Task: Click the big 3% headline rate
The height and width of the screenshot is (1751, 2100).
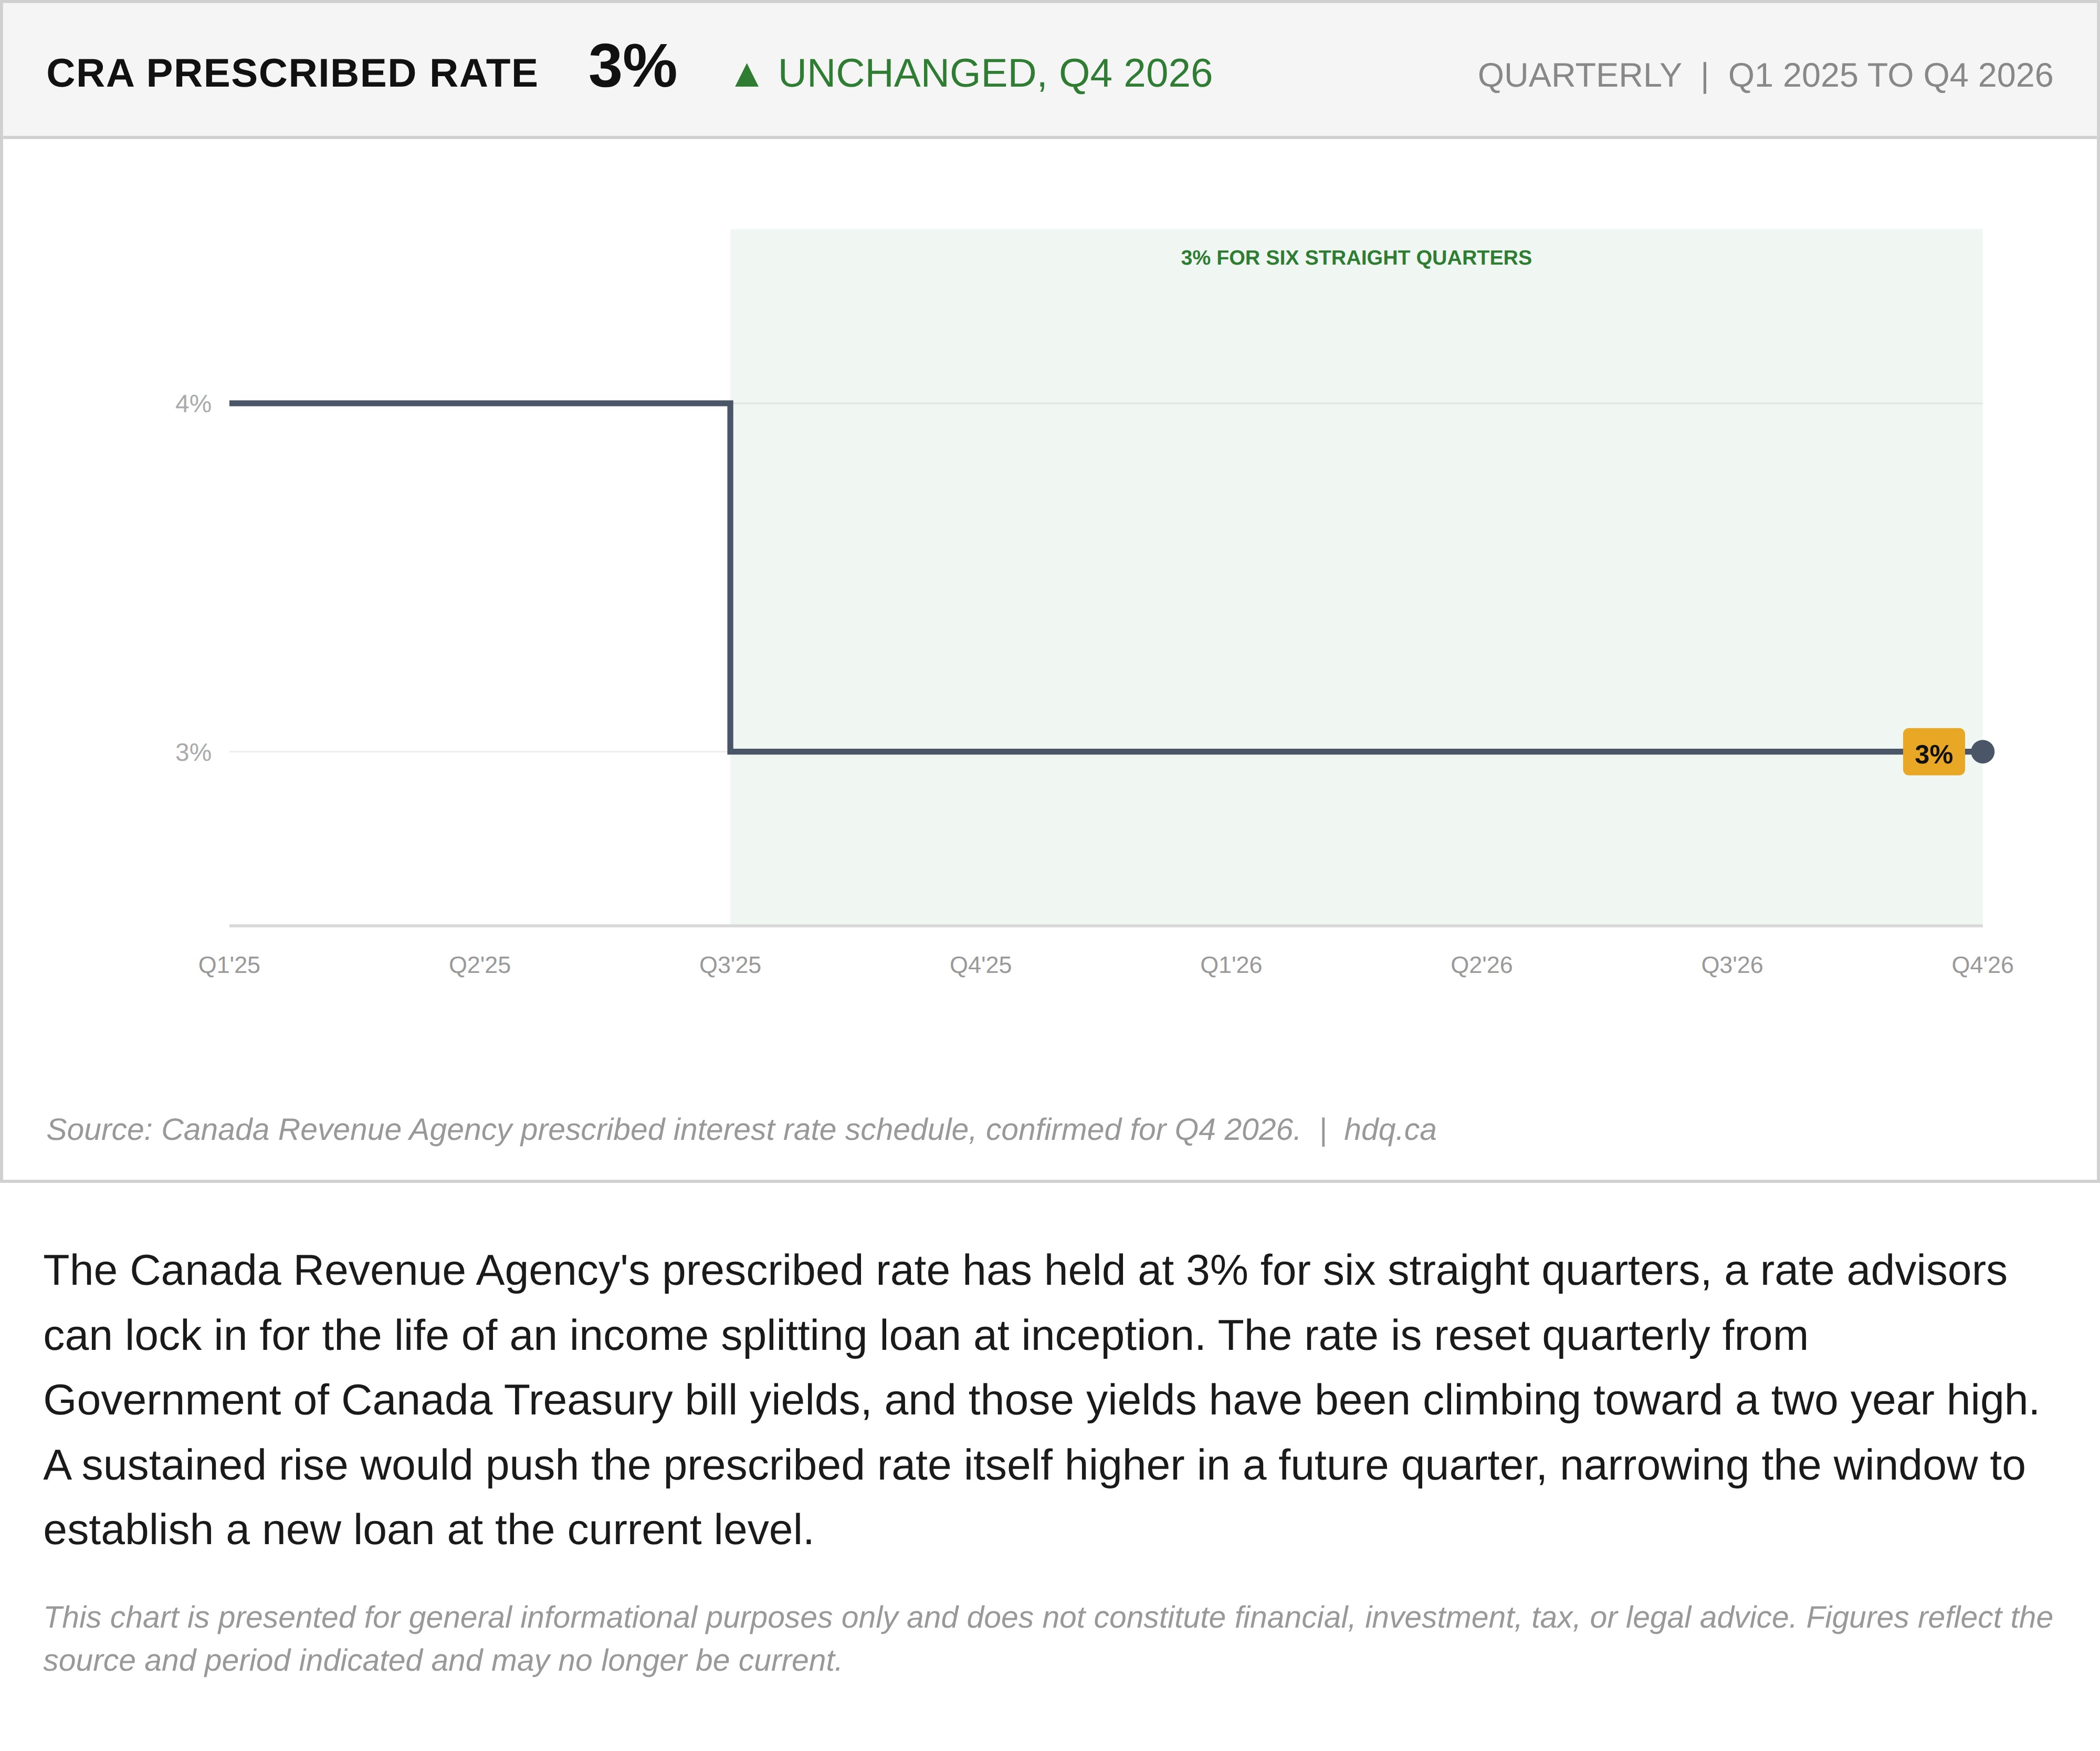Action: 632,67
